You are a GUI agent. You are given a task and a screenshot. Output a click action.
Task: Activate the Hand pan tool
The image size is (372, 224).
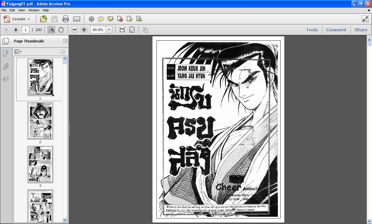pos(61,30)
